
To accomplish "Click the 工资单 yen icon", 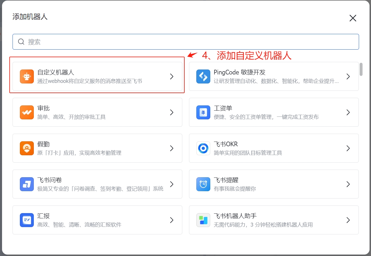I will tap(203, 112).
